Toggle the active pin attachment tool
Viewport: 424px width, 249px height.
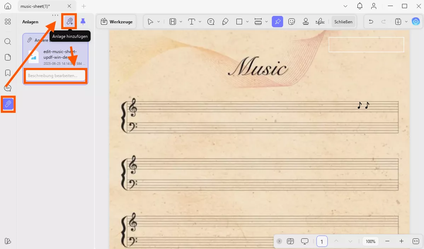pyautogui.click(x=277, y=22)
